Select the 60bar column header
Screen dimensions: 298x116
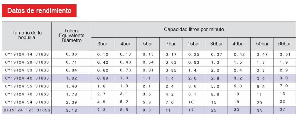pyautogui.click(x=284, y=44)
